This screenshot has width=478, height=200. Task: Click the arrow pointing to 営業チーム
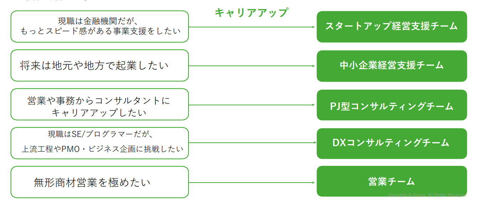pyautogui.click(x=252, y=183)
